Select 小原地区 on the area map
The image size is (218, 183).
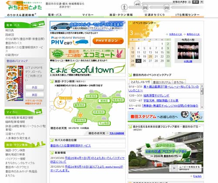(x=92, y=96)
